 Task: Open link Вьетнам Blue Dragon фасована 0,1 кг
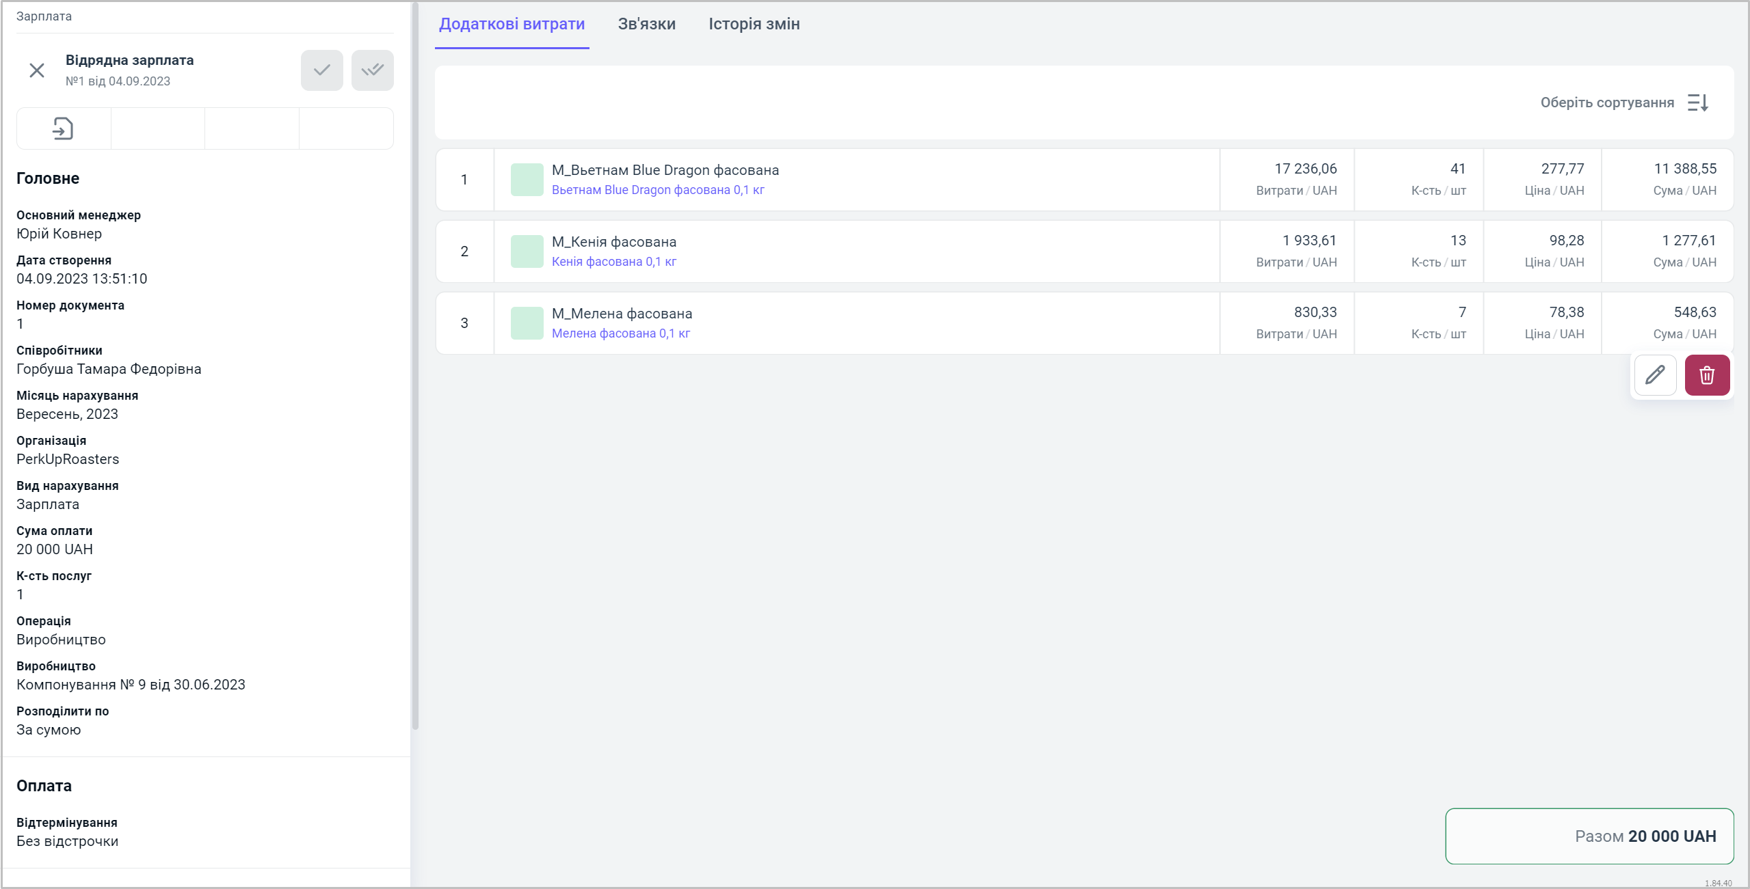[x=658, y=190]
